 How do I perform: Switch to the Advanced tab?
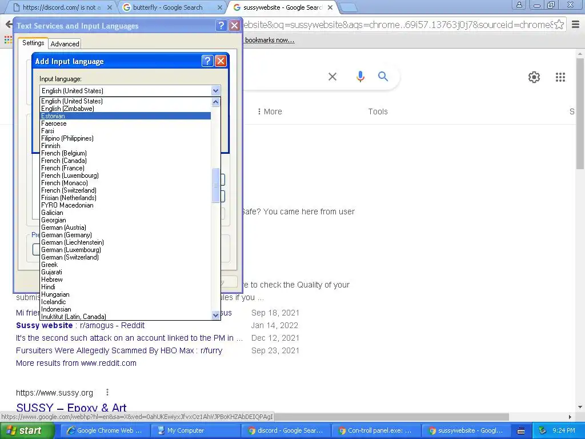(65, 43)
